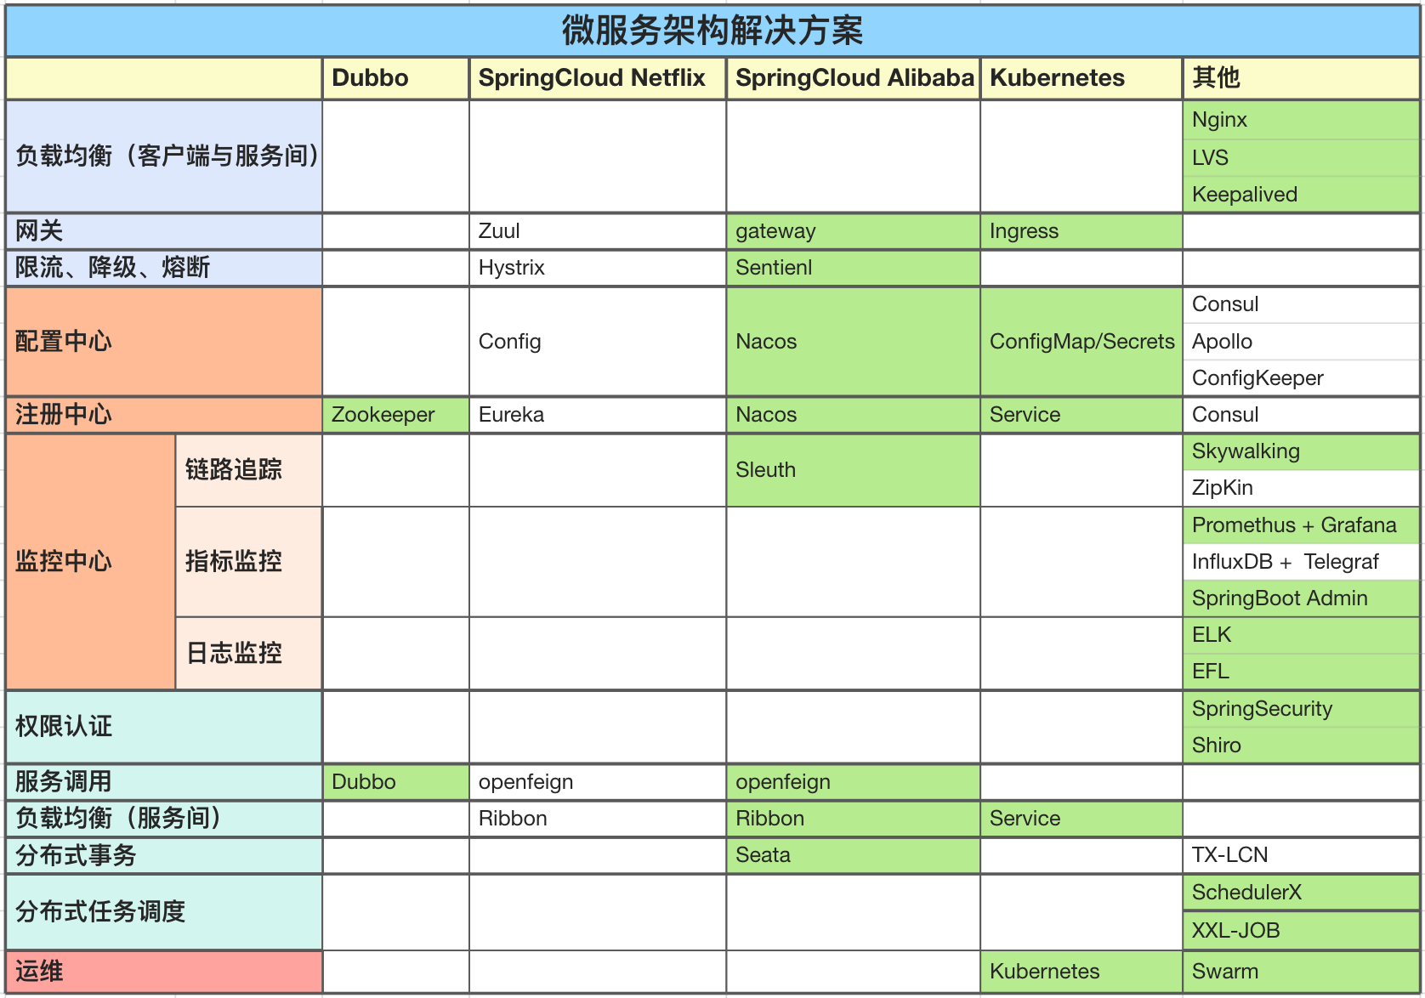
Task: Click the "负载均衡（服务间）" row label
Action: tap(164, 819)
